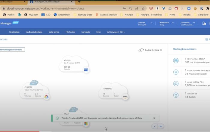
Task: Click the Cloud Volumes Service icon in sidebar
Action: click(x=176, y=72)
